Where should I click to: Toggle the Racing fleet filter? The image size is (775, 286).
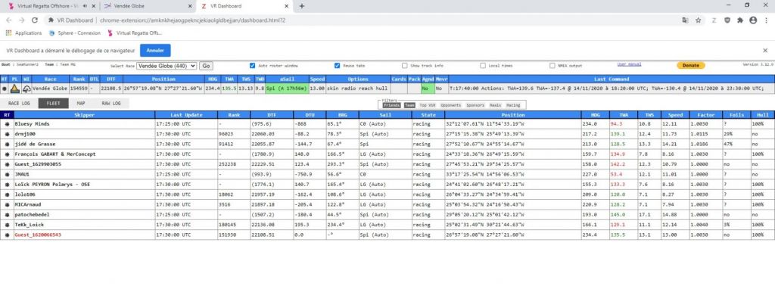pos(513,105)
